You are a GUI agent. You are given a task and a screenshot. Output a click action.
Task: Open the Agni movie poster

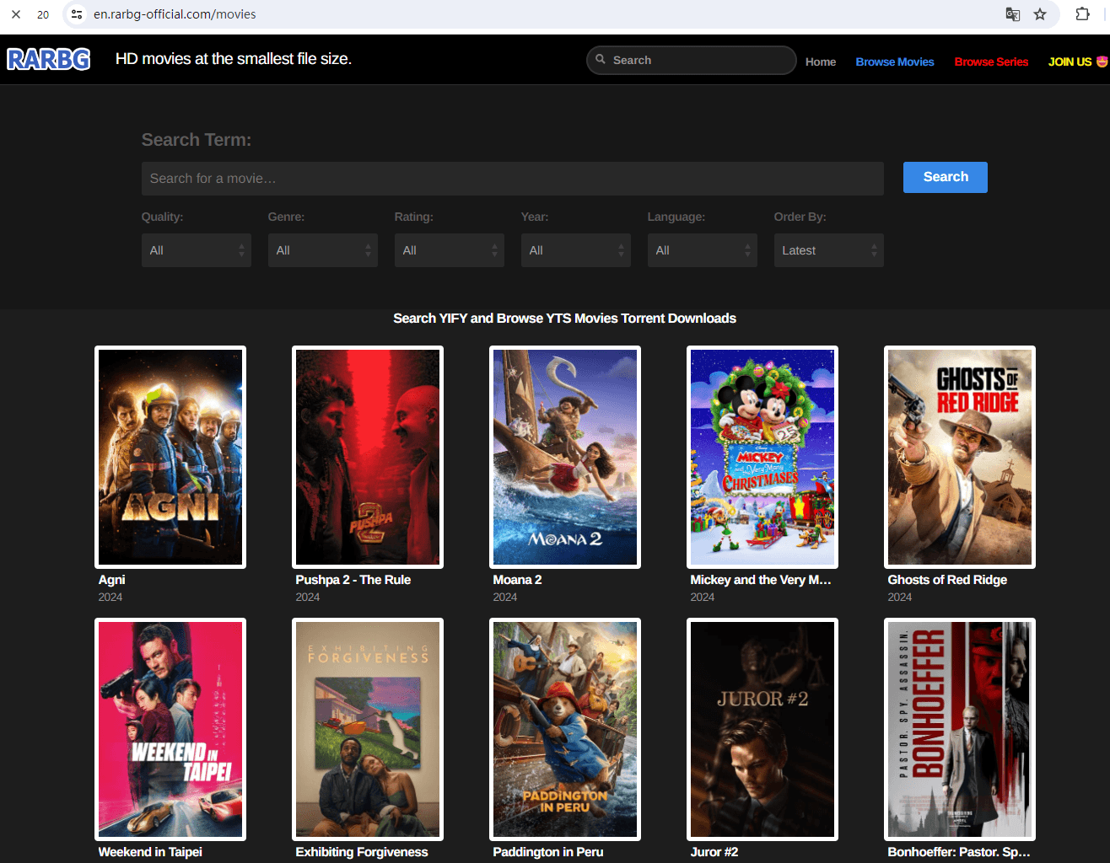coord(170,457)
